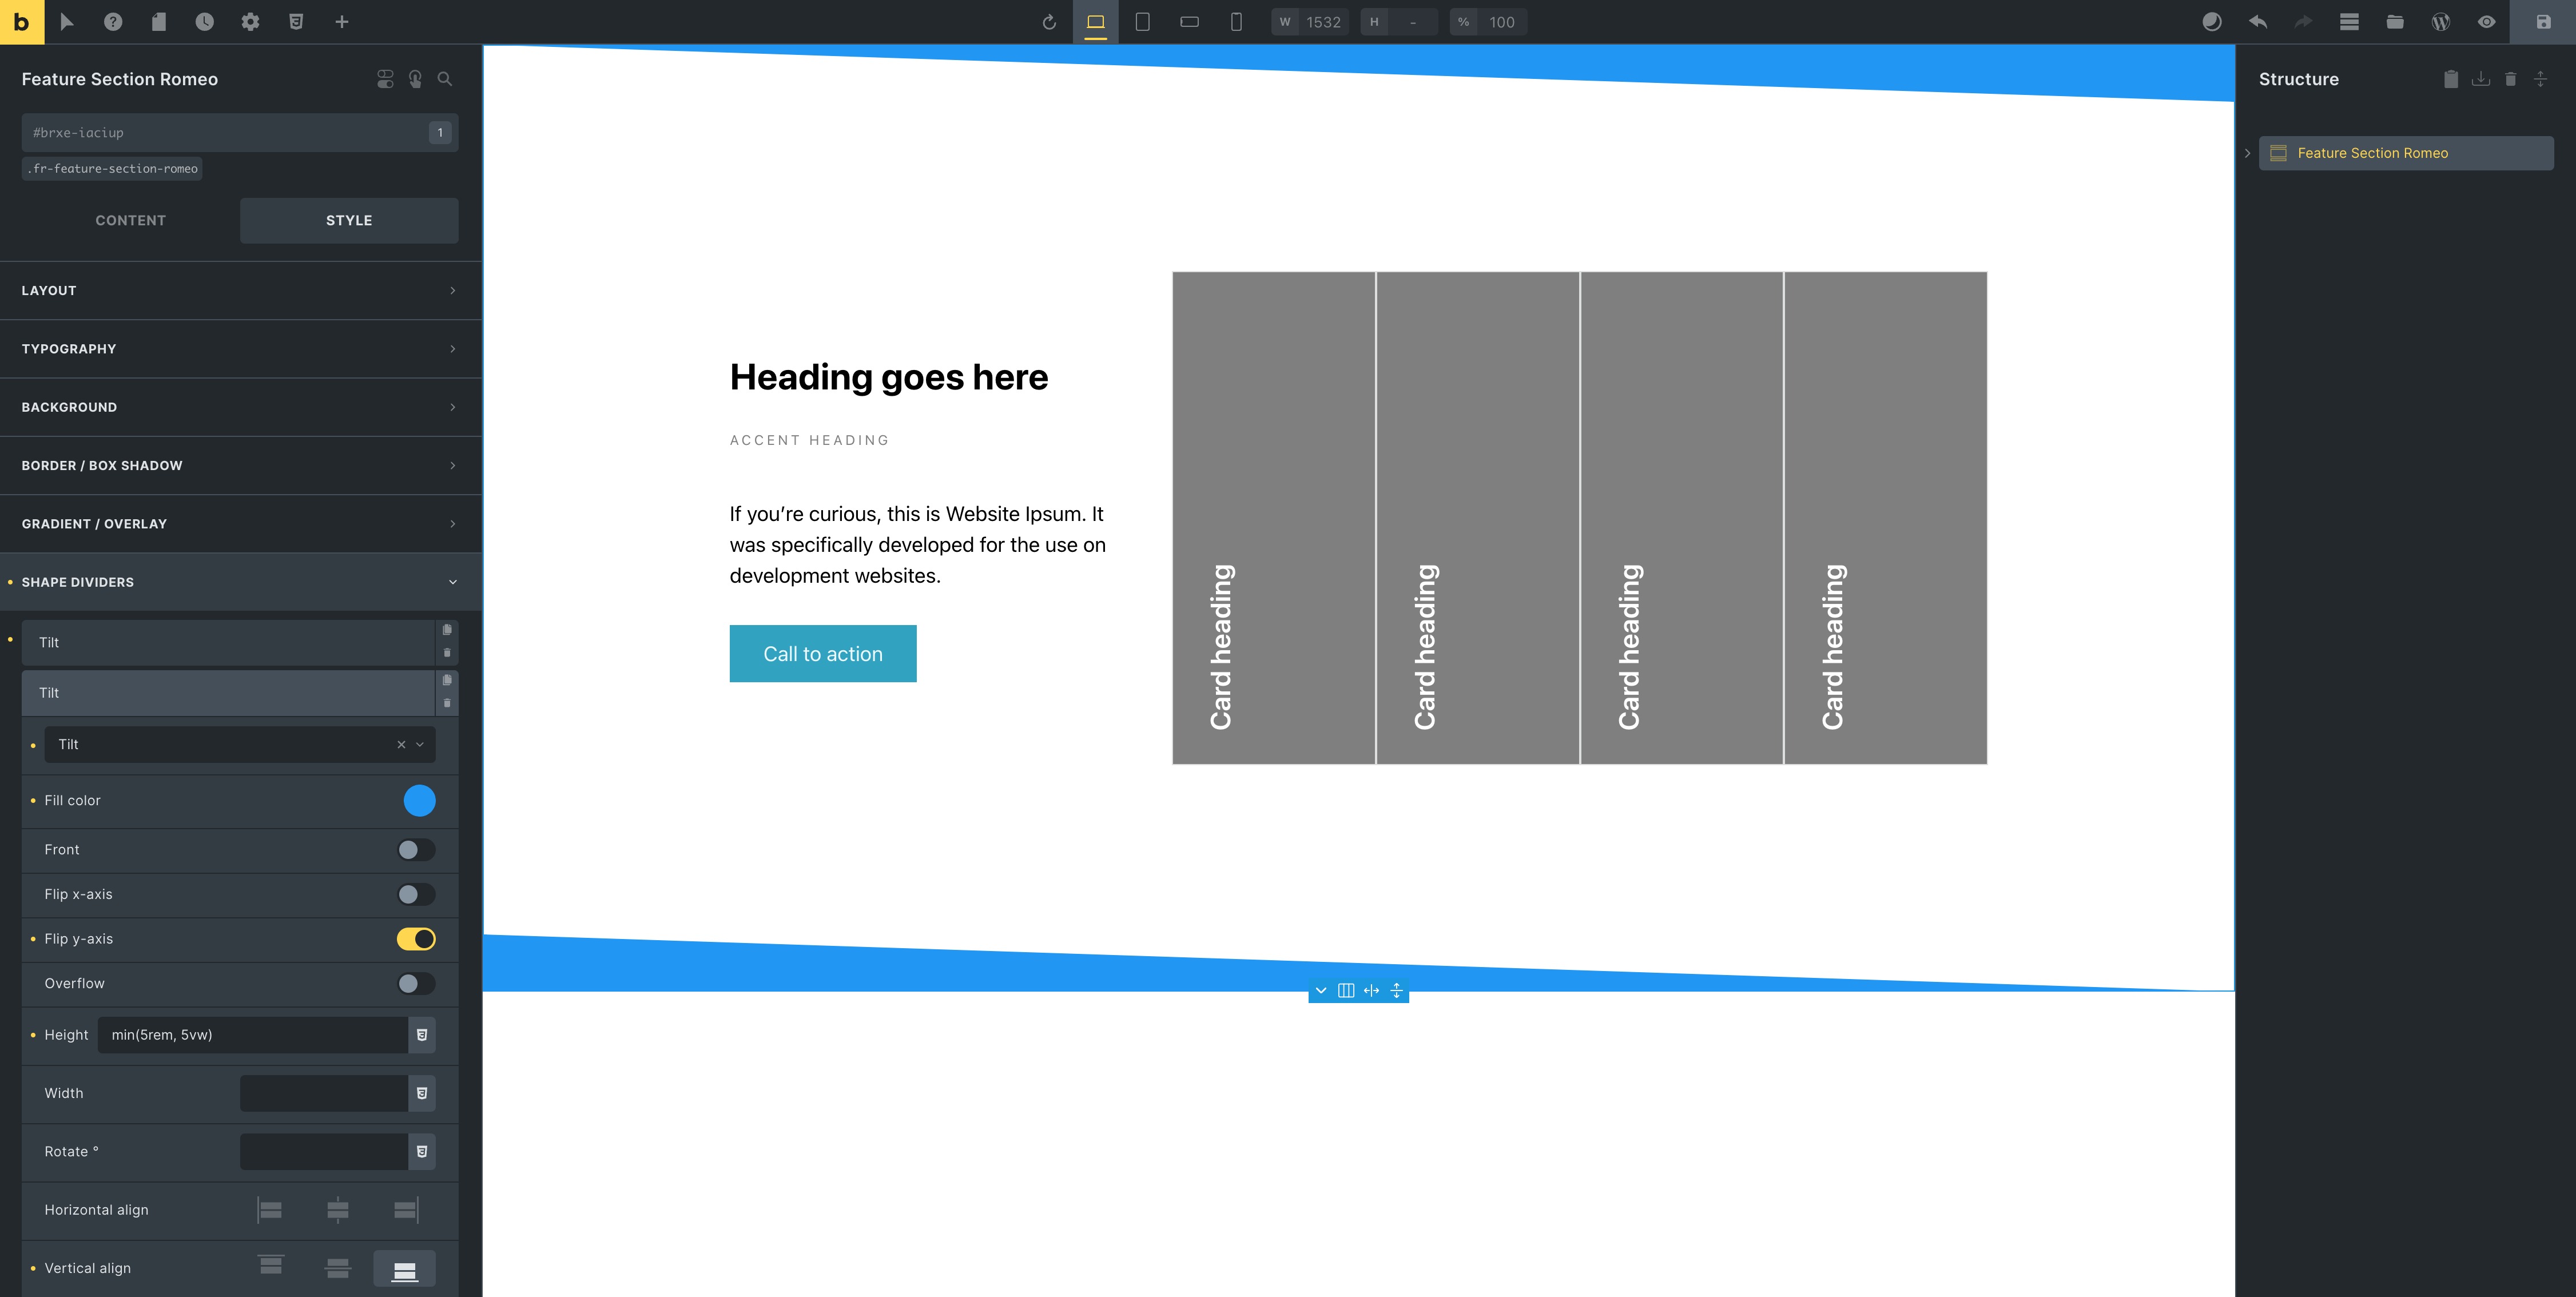Open the revisions history clock icon
Image resolution: width=2576 pixels, height=1297 pixels.
(x=204, y=22)
